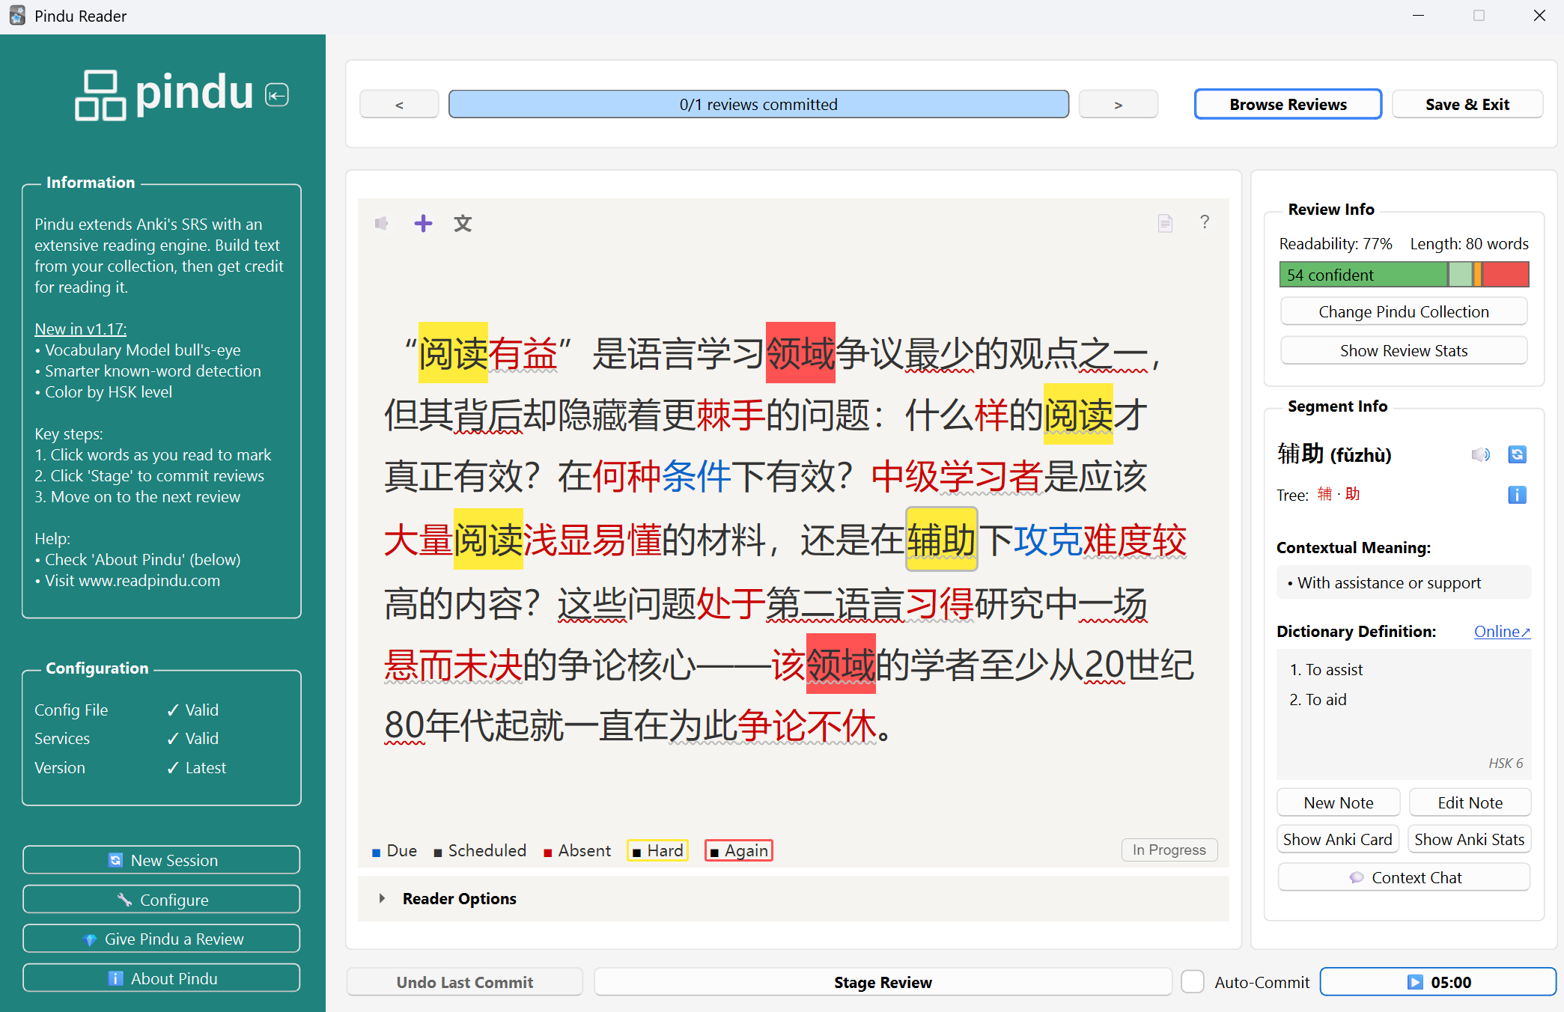Click the red word 习得
Screen dimensions: 1564x1012
click(940, 603)
